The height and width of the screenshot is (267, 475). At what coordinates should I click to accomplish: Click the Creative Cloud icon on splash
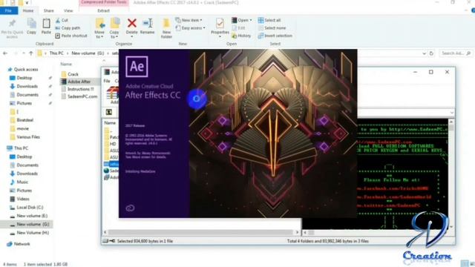click(x=130, y=208)
